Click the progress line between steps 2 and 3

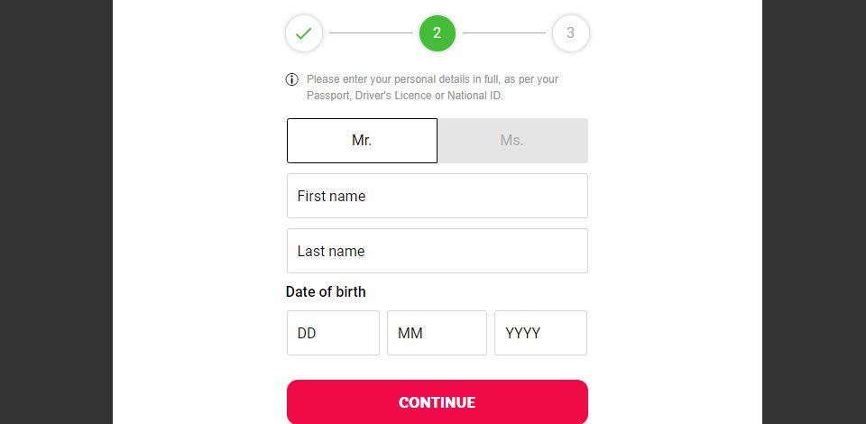click(503, 33)
